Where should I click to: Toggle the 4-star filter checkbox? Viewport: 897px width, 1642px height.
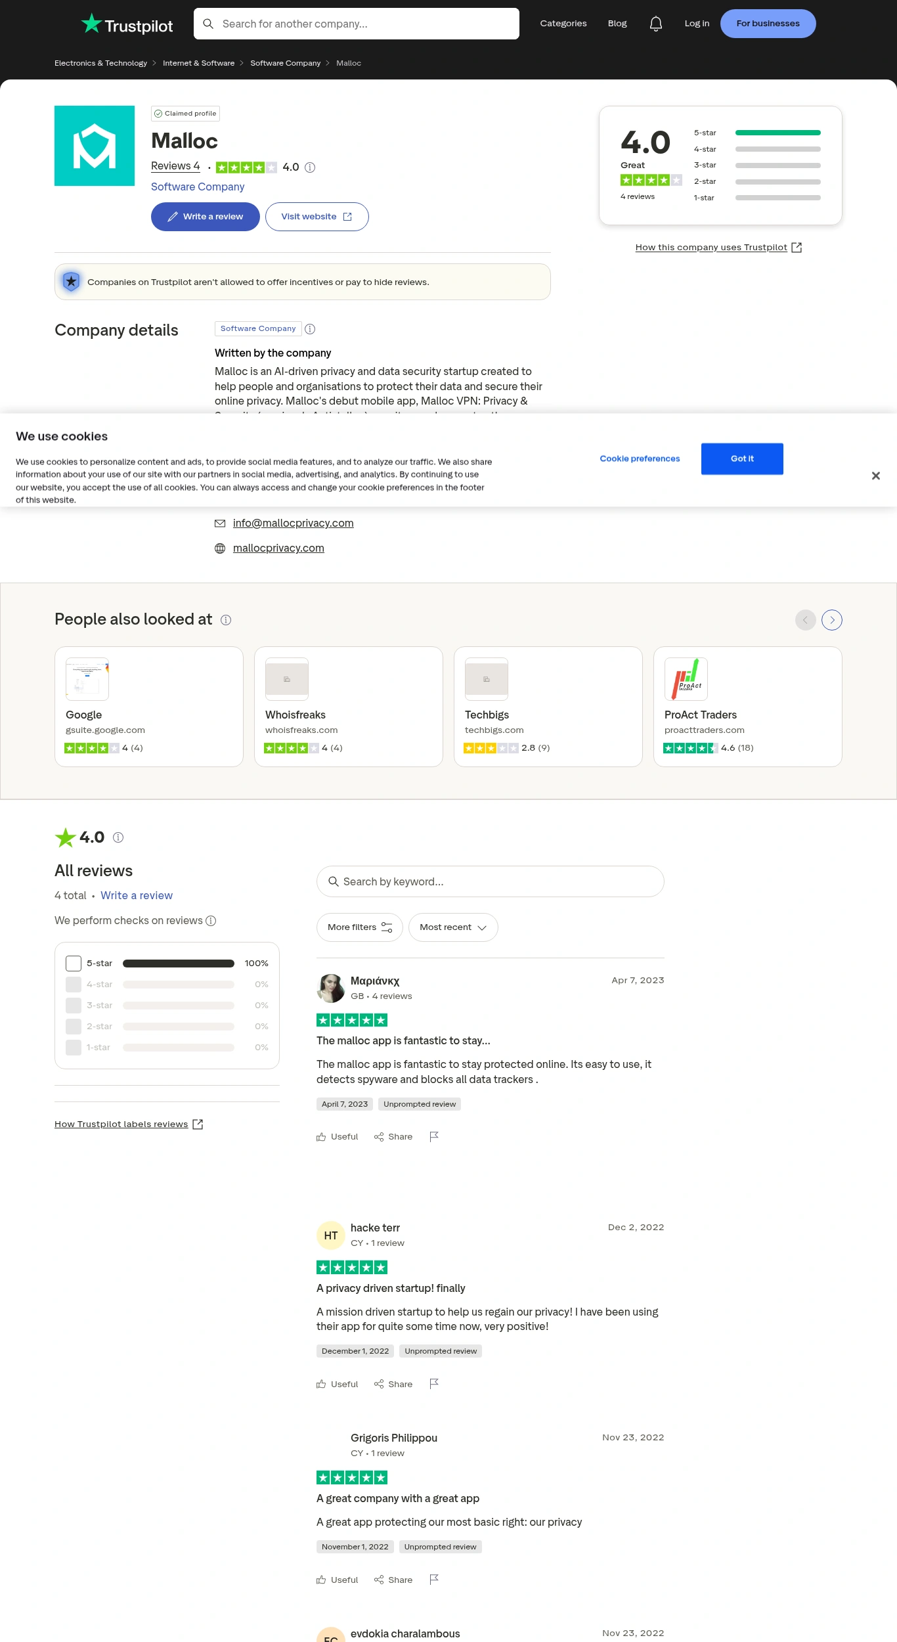(x=74, y=985)
